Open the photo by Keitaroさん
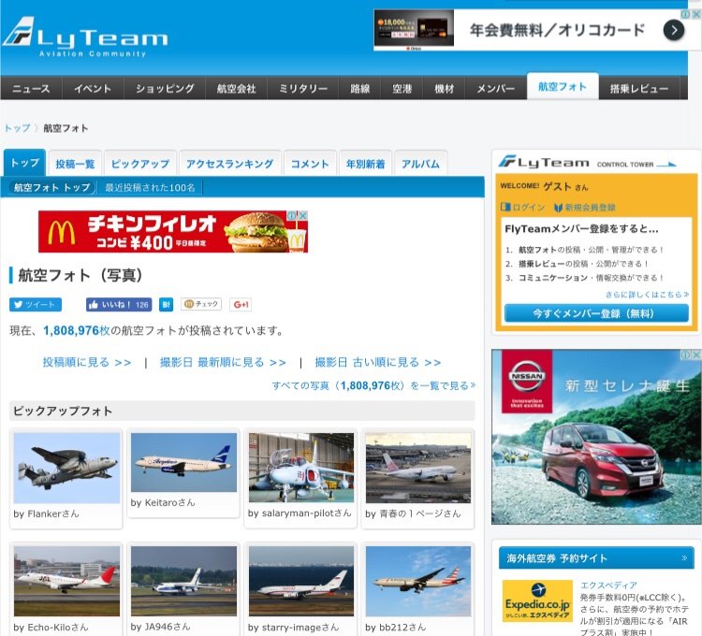Image resolution: width=702 pixels, height=636 pixels. point(183,462)
